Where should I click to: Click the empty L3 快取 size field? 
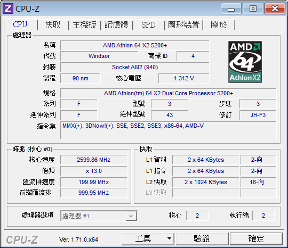tap(205, 193)
